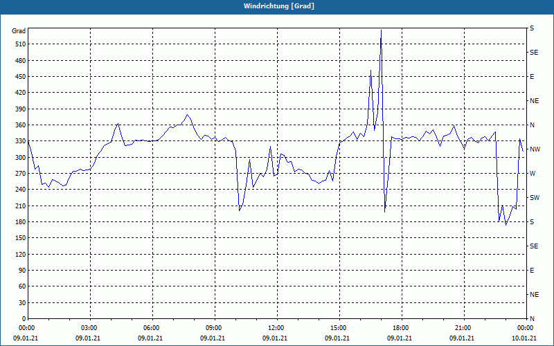554x346 pixels.
Task: Pick the '390' left axis label
Action: (x=20, y=109)
